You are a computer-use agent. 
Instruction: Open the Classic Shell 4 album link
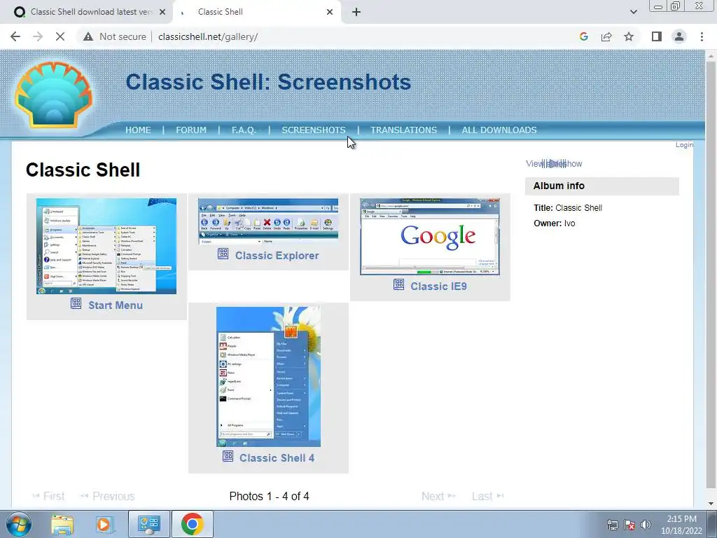click(277, 458)
